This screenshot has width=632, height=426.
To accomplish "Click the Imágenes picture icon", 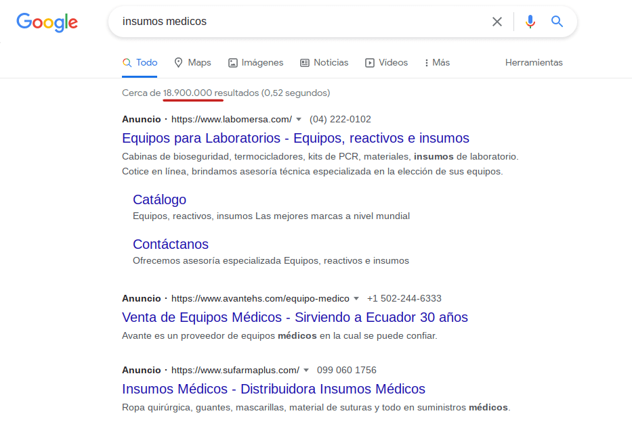I will tap(232, 63).
